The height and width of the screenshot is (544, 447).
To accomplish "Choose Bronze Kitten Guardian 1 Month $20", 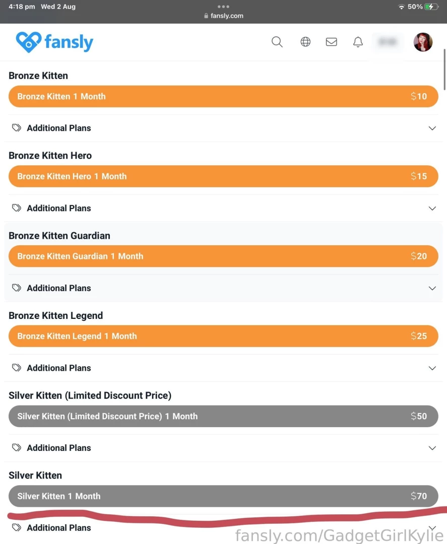I will [223, 256].
